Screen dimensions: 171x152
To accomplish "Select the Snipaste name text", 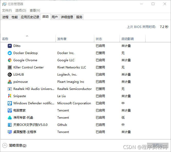I will (20, 96).
